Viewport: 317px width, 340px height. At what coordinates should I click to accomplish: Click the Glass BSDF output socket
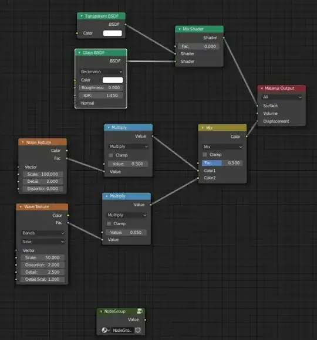(127, 61)
